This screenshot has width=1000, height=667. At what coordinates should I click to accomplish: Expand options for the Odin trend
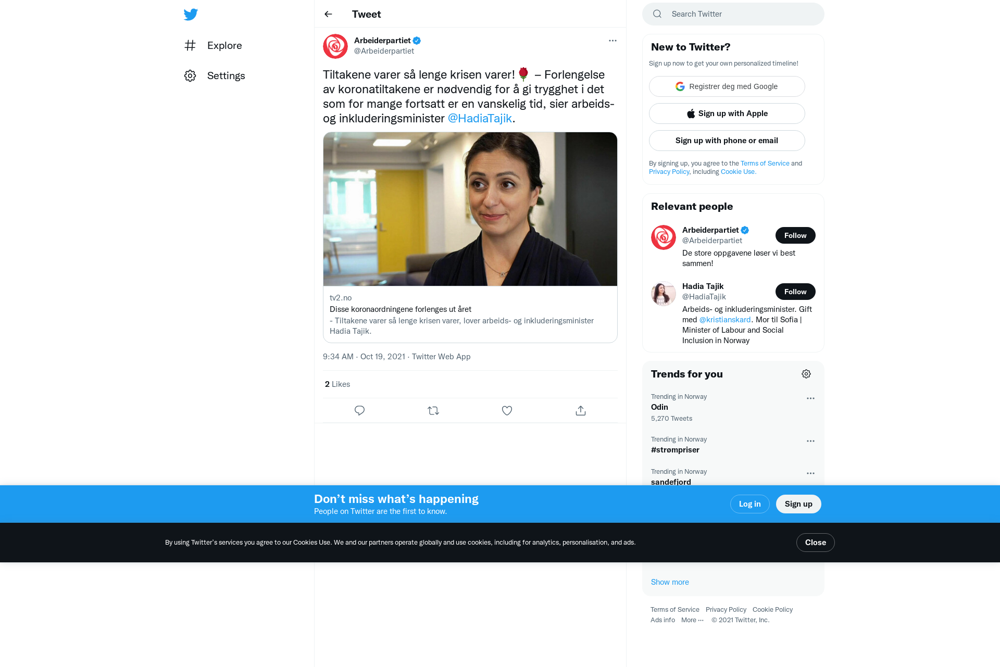pos(810,398)
